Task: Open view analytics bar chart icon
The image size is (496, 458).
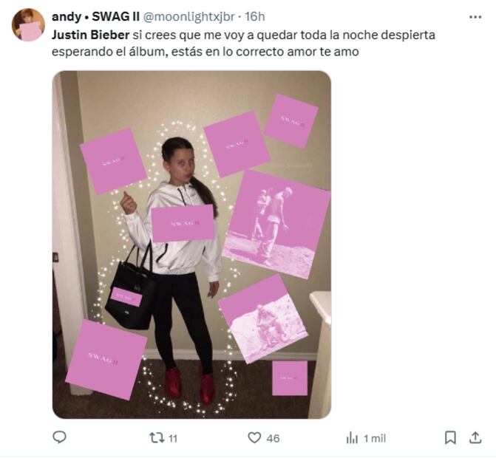Action: click(352, 438)
